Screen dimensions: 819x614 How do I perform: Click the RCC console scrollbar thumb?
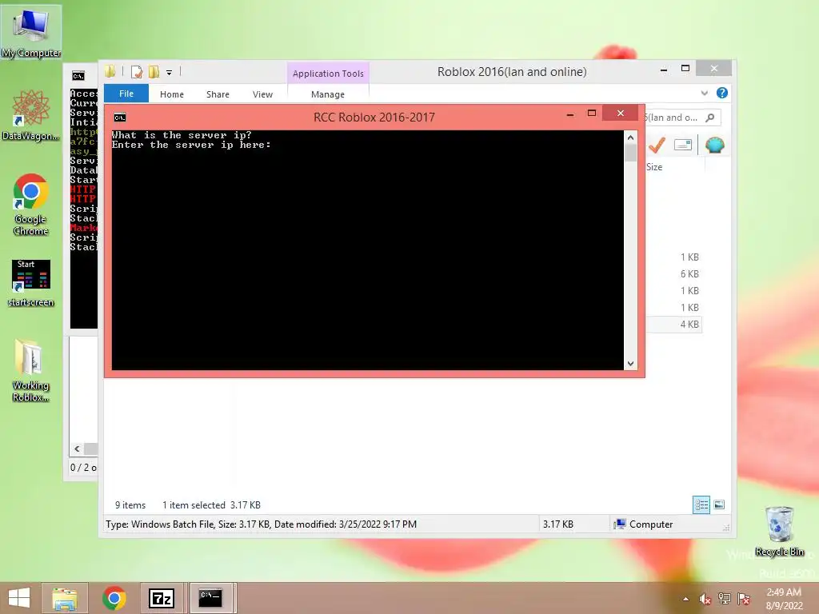630,153
